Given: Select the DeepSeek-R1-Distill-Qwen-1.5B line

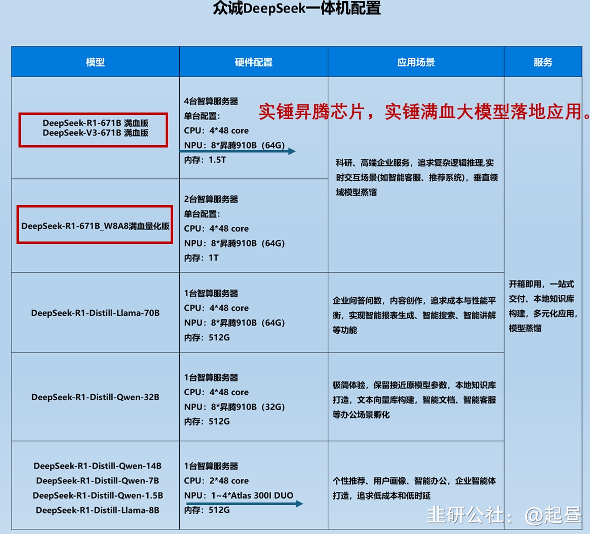Looking at the screenshot, I should point(98,495).
